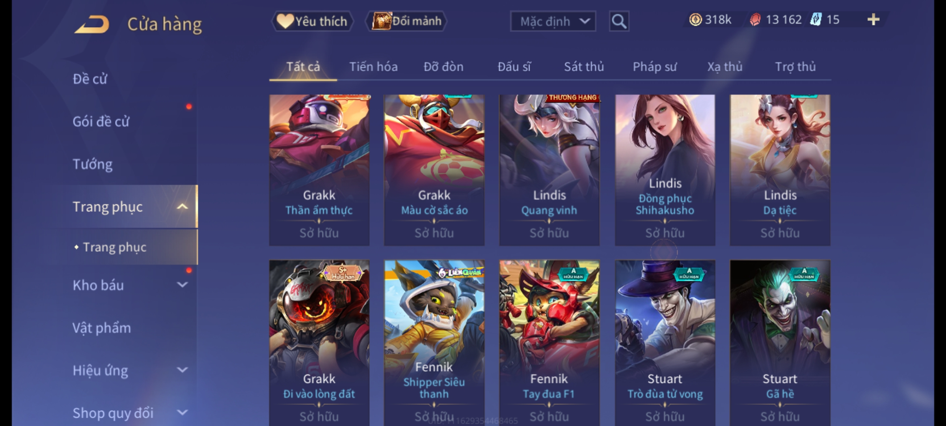Image resolution: width=946 pixels, height=426 pixels.
Task: Tap the blue voucher icon showing 15
Action: [x=816, y=20]
